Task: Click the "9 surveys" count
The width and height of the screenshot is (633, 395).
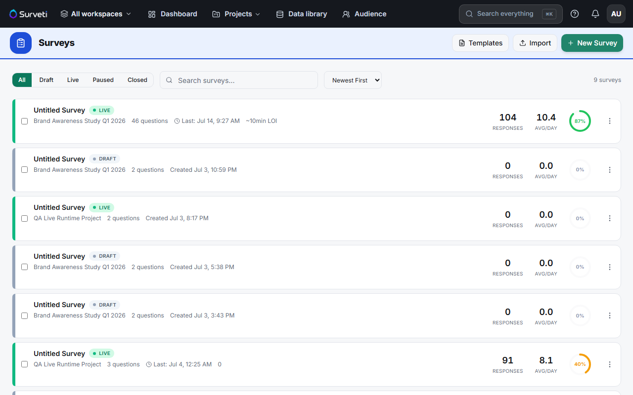Action: click(x=607, y=80)
